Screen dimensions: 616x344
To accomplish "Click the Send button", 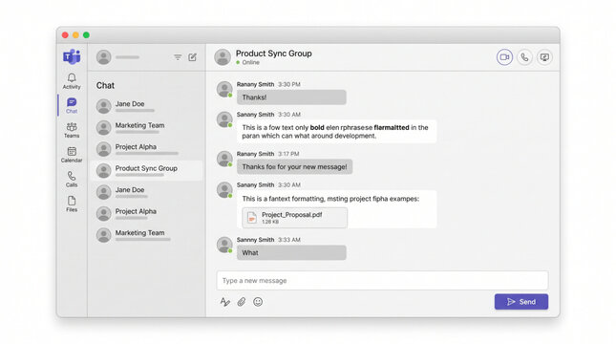I will [521, 302].
